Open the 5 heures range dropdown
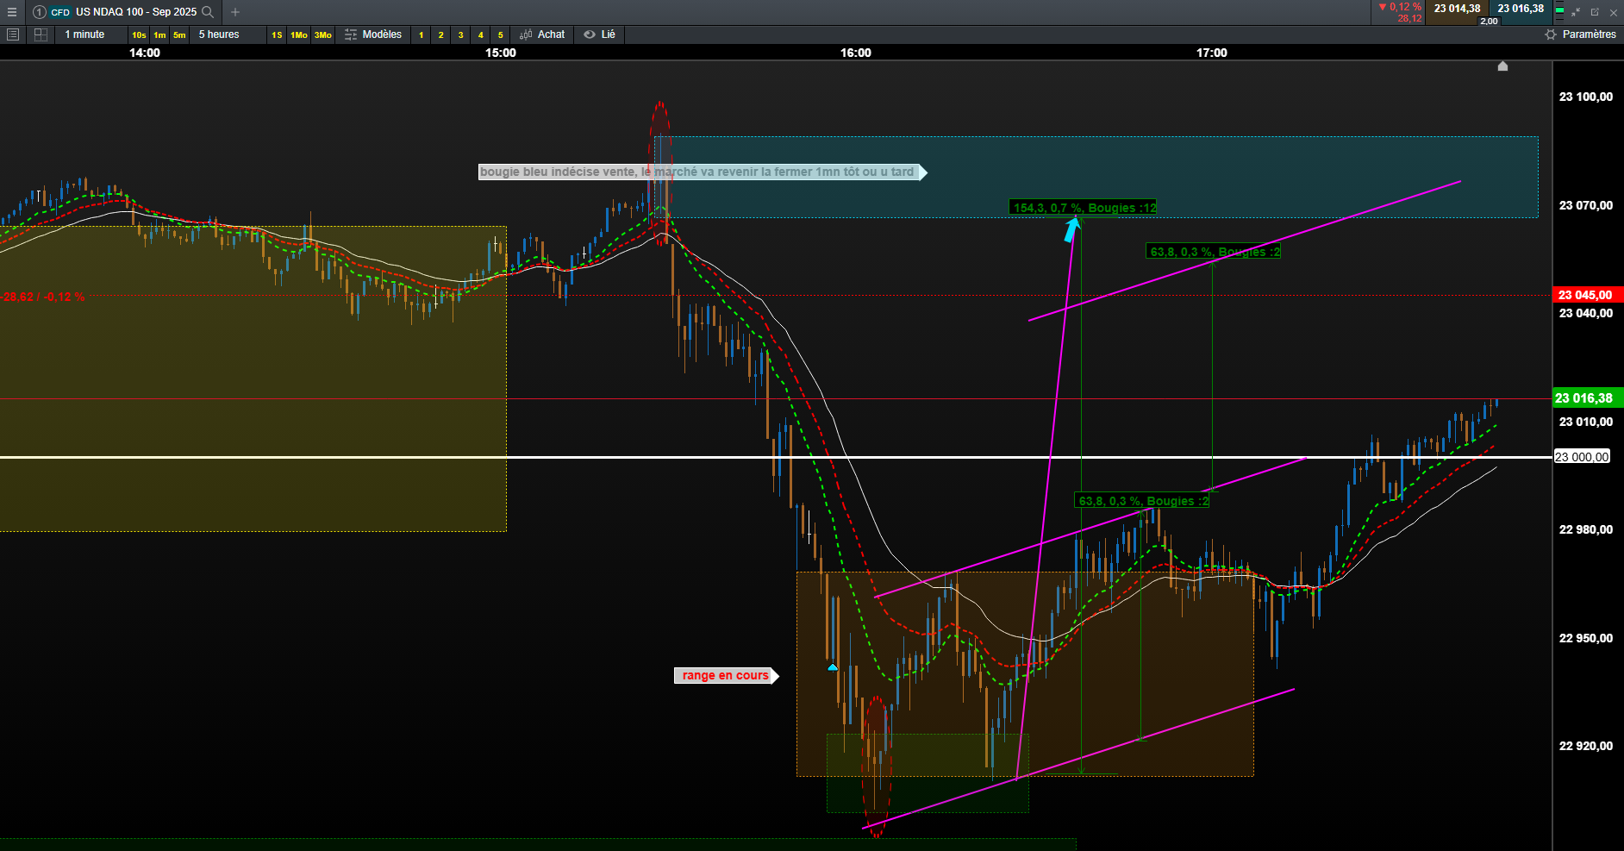1624x851 pixels. tap(219, 34)
